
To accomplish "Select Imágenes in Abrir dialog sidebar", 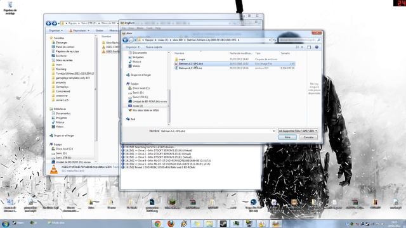I will coord(138,57).
